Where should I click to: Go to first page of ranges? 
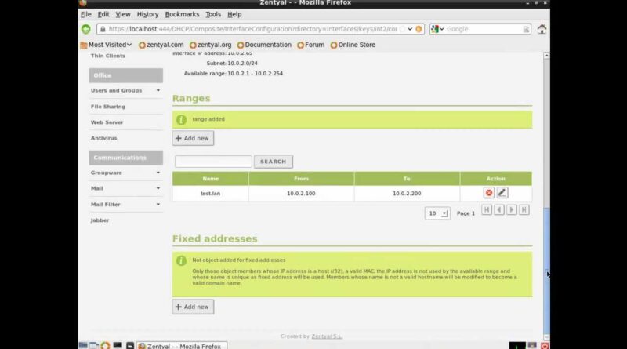click(486, 209)
